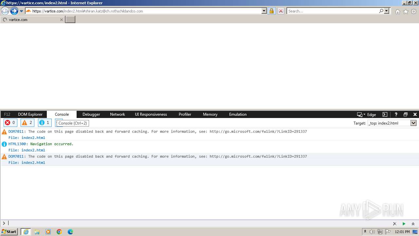Launch Microsoft Edge from taskbar
The image size is (419, 236).
(70, 232)
